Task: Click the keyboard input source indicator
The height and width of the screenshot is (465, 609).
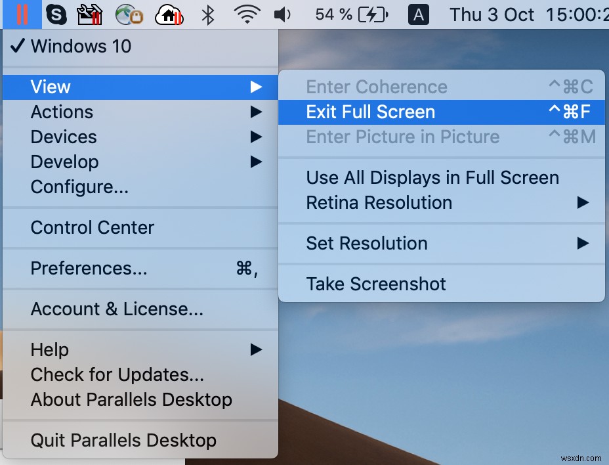Action: pyautogui.click(x=418, y=14)
